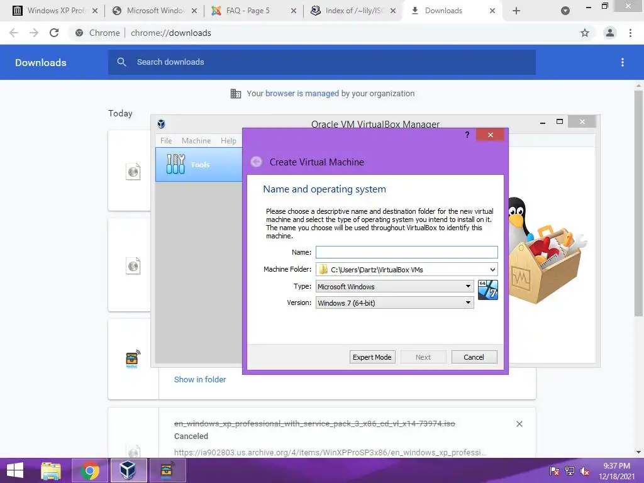This screenshot has height=483, width=644.
Task: Open a new Chrome tab with the plus button
Action: pyautogui.click(x=516, y=11)
